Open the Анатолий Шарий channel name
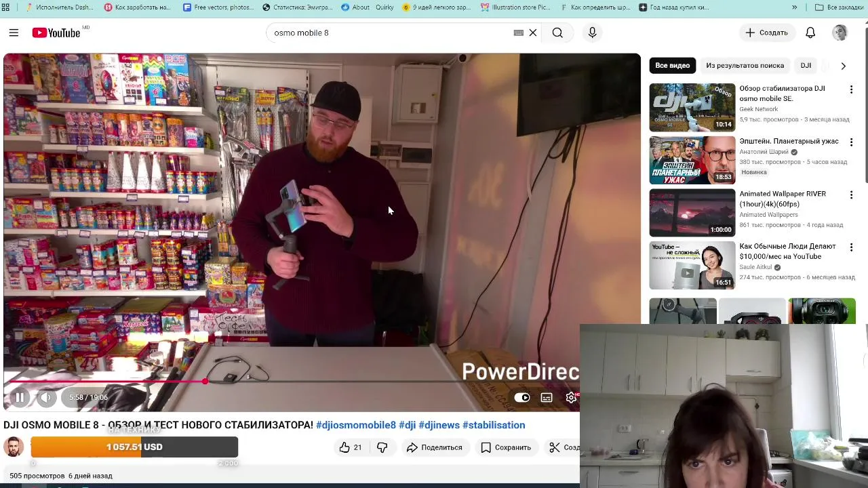The width and height of the screenshot is (868, 488). [764, 152]
